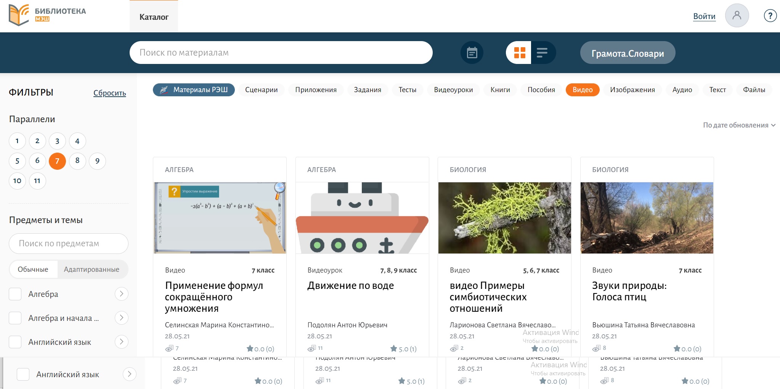The width and height of the screenshot is (780, 389).
Task: Open the Движение по воде title
Action: click(351, 285)
